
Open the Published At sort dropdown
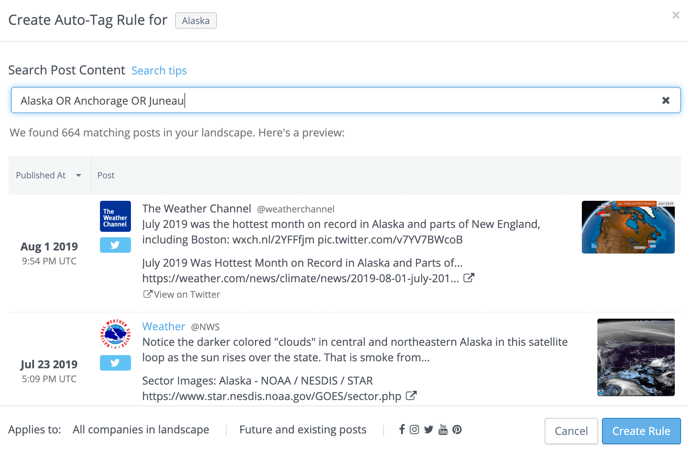79,175
